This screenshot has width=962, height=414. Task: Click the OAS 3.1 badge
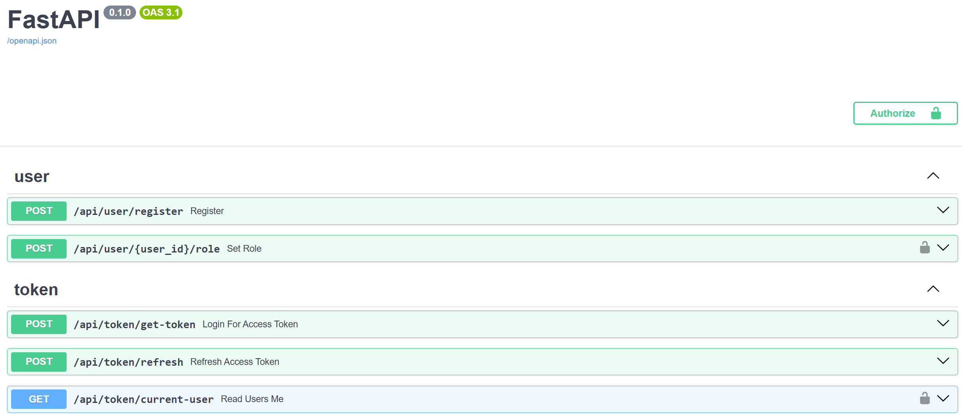[161, 13]
